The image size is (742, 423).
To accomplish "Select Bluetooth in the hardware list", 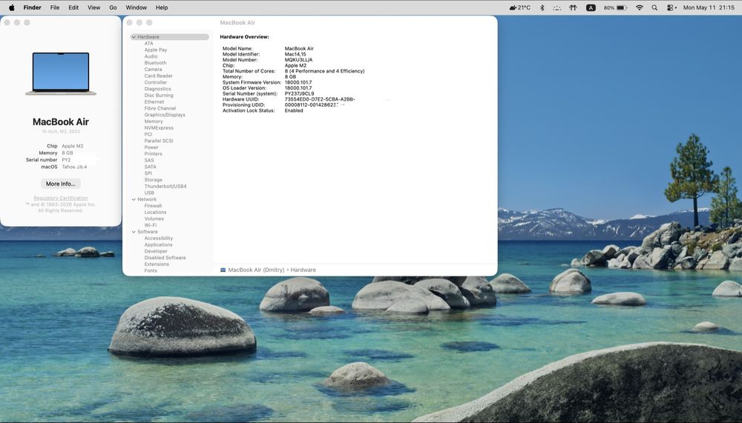I will pyautogui.click(x=155, y=63).
